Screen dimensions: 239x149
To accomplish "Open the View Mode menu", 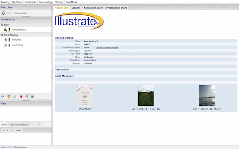I will [x=71, y=2].
